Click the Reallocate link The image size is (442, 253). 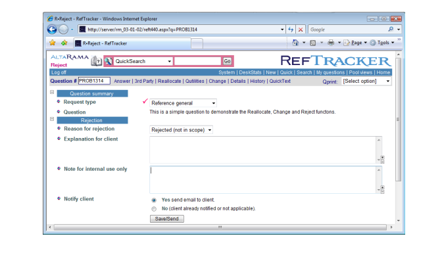click(x=170, y=81)
